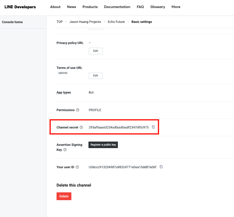The height and width of the screenshot is (217, 234).
Task: Open the Glossary page
Action: [x=158, y=7]
